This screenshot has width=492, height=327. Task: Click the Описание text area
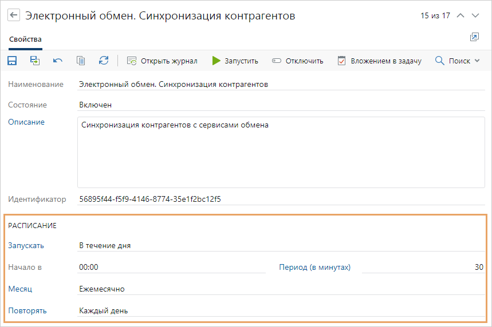tap(281, 153)
